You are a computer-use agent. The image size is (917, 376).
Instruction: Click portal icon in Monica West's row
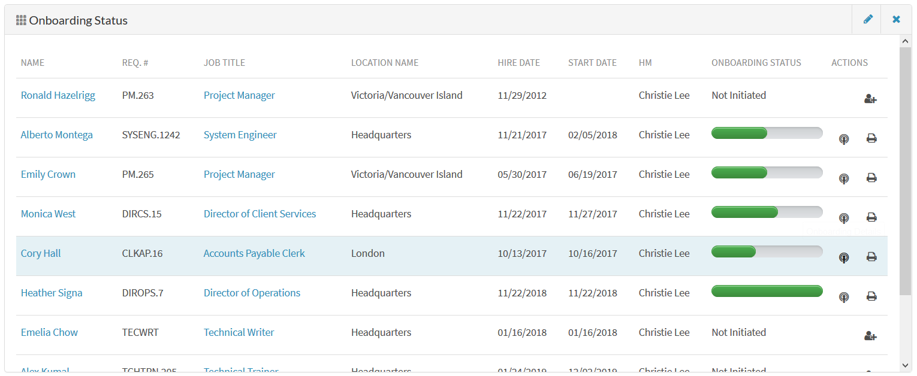844,219
